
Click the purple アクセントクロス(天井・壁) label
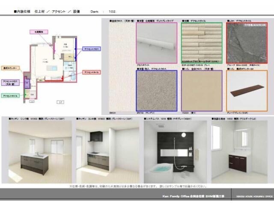tap(10, 82)
